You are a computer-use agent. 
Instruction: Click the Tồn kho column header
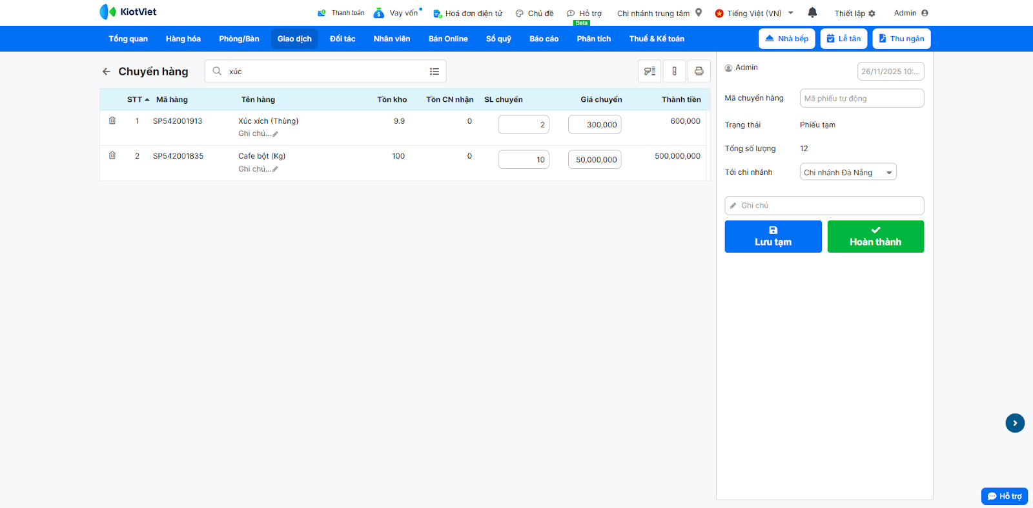tap(392, 100)
